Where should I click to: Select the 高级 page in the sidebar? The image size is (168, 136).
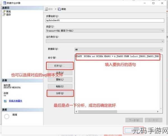(8, 15)
